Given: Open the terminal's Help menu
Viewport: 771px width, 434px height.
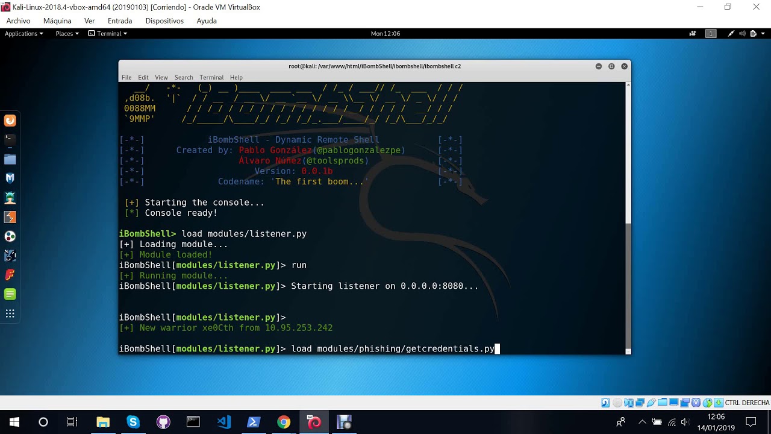Looking at the screenshot, I should (236, 77).
